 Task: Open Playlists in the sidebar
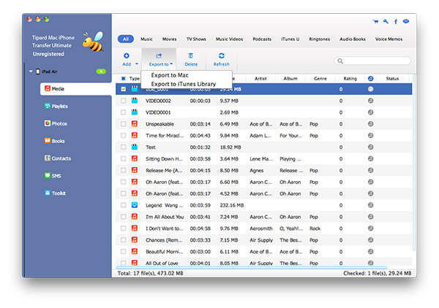click(x=56, y=106)
